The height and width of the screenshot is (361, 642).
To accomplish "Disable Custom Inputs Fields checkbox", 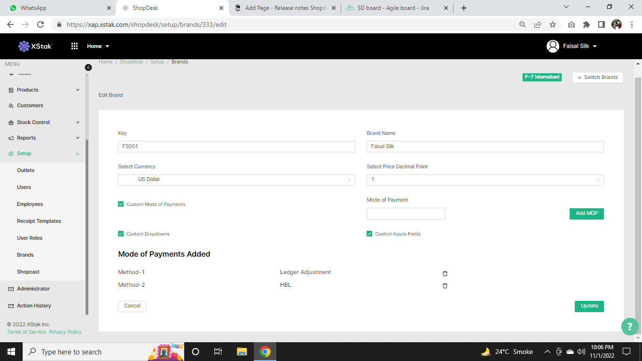I will tap(369, 234).
